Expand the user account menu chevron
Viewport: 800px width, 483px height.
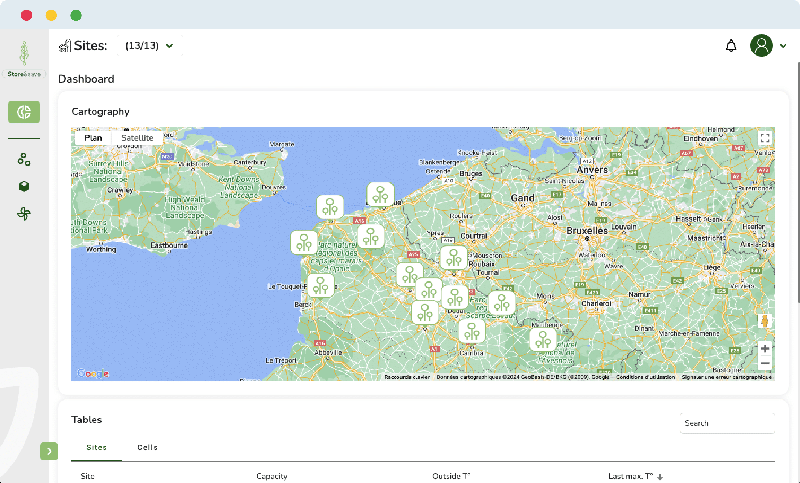coord(783,46)
